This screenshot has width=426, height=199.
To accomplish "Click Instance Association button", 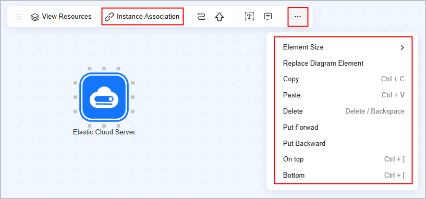I will (x=142, y=17).
